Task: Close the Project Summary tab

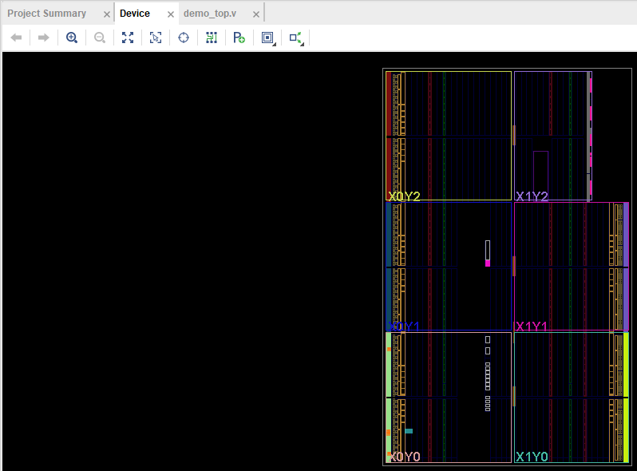Action: pyautogui.click(x=107, y=14)
